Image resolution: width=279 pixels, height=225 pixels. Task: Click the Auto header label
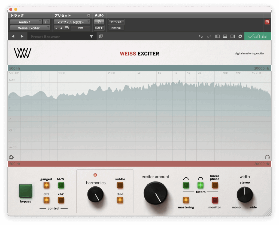tap(99, 15)
